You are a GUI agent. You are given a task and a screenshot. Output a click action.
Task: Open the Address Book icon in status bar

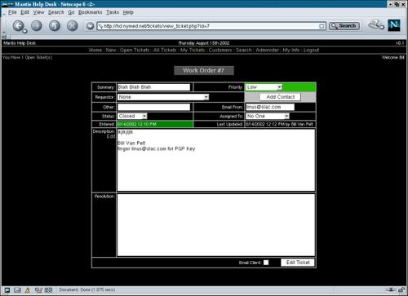tap(48, 290)
